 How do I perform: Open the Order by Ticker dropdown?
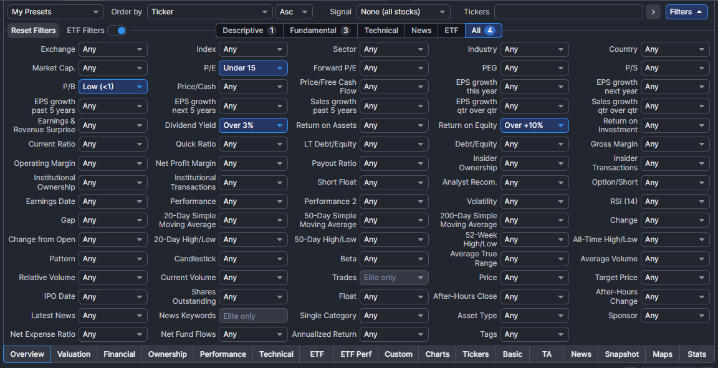point(210,12)
